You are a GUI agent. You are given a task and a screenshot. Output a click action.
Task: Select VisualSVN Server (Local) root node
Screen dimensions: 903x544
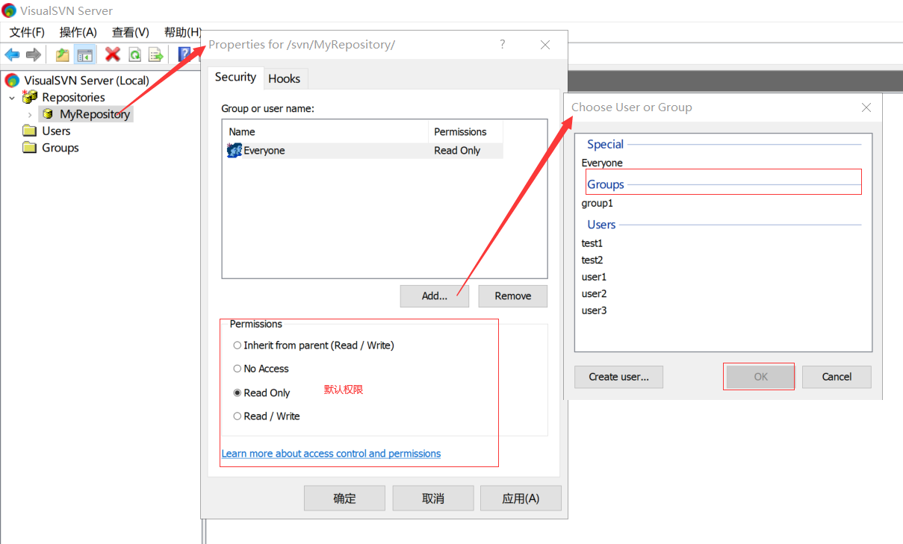87,81
